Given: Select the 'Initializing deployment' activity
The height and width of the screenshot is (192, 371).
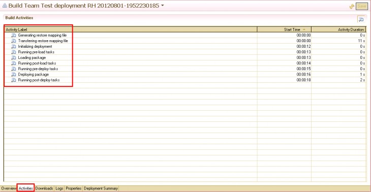Looking at the screenshot, I should pos(35,46).
